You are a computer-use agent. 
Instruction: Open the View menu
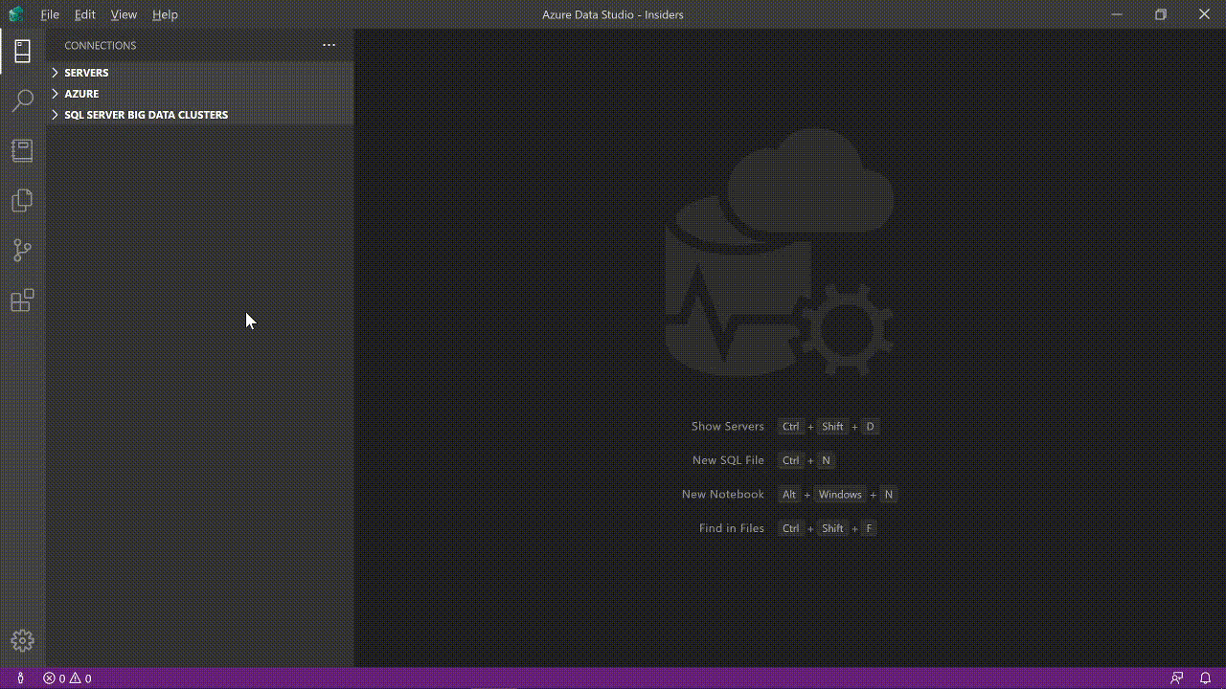124,14
